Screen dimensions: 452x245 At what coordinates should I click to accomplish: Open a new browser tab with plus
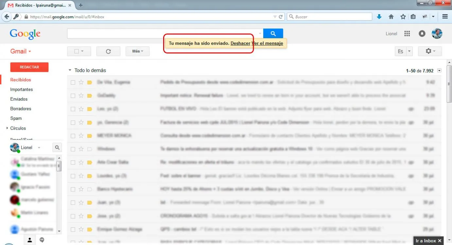81,5
